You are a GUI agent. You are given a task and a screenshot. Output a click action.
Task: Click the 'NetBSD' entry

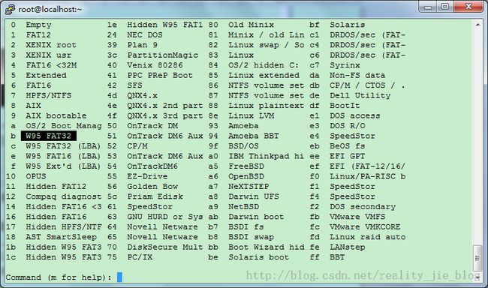coord(244,207)
